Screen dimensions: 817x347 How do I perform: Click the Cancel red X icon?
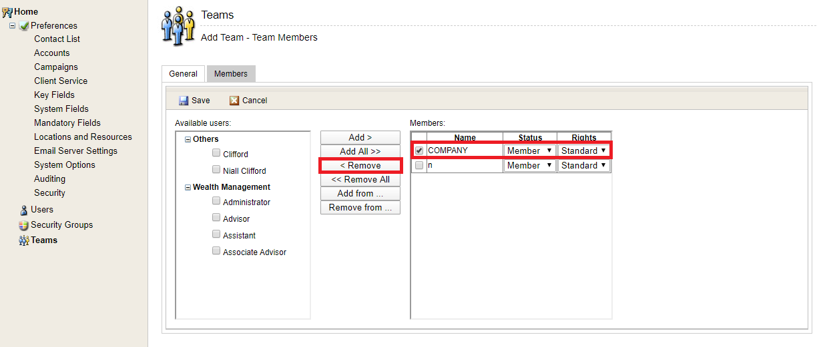pyautogui.click(x=234, y=101)
